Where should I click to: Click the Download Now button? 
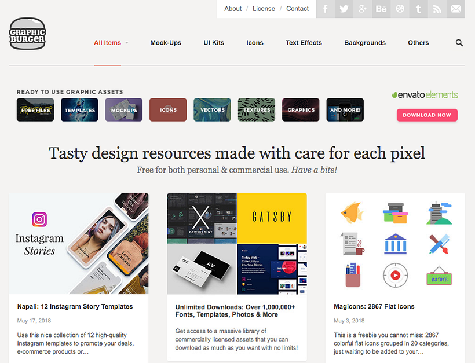pyautogui.click(x=427, y=115)
